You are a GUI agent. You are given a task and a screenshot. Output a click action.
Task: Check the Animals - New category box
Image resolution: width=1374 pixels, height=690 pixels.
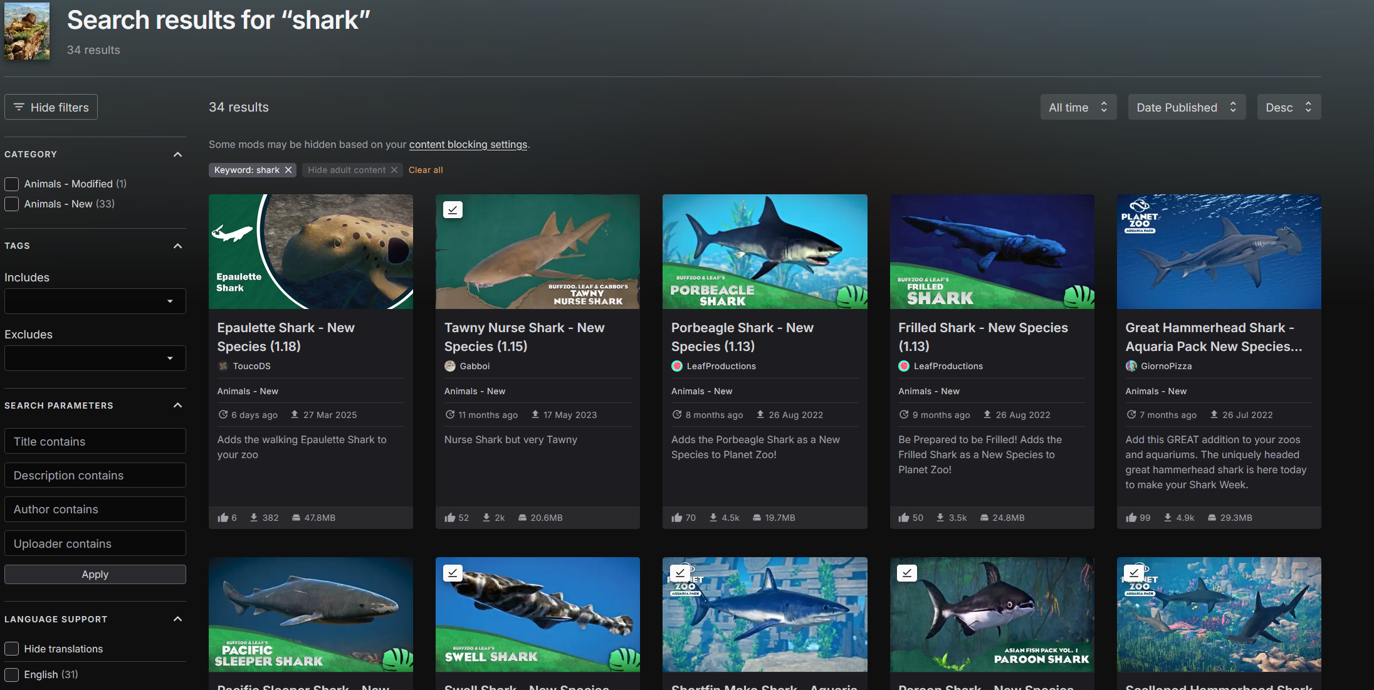11,204
